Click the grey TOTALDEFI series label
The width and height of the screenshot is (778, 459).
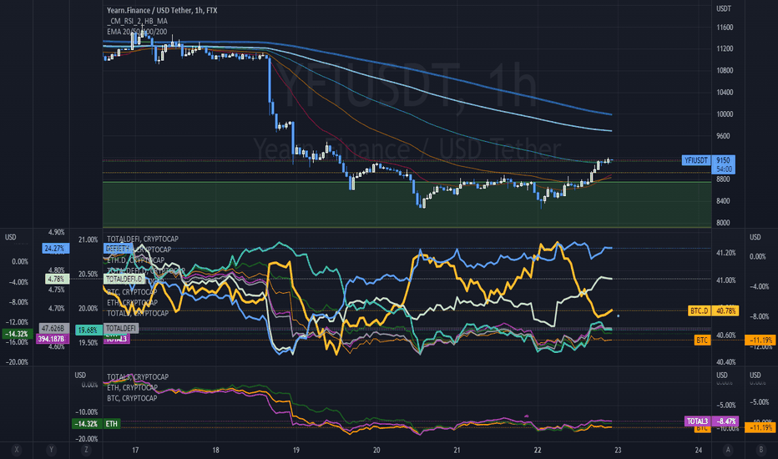(x=121, y=329)
